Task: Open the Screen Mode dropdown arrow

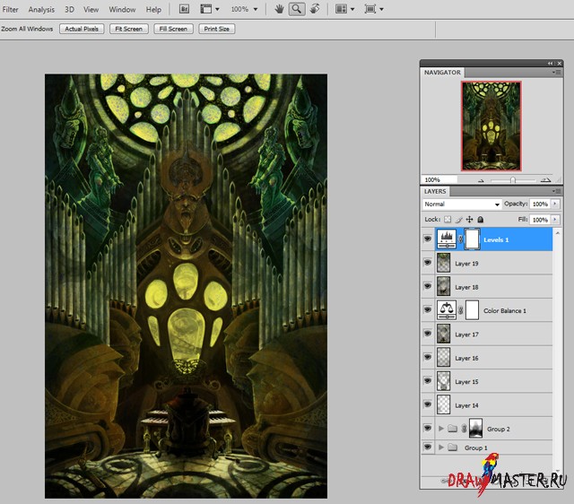Action: click(381, 10)
